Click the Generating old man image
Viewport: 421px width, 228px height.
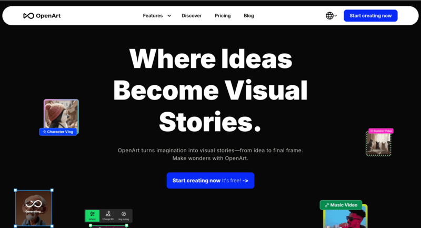[x=34, y=208]
